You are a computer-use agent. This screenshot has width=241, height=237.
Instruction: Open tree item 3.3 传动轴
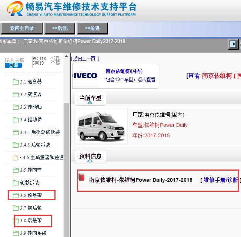click(31, 107)
